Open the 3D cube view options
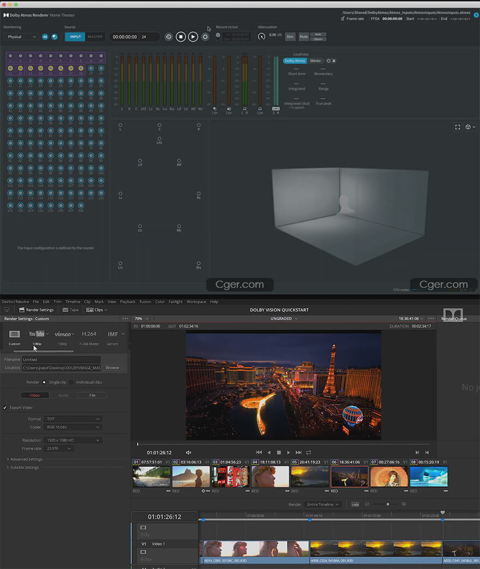Screen dimensions: 480x569 pyautogui.click(x=470, y=127)
